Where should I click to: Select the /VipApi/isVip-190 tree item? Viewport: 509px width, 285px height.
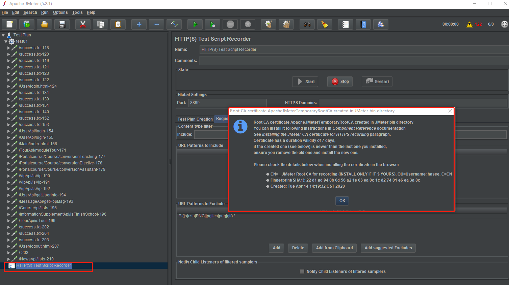pyautogui.click(x=34, y=176)
